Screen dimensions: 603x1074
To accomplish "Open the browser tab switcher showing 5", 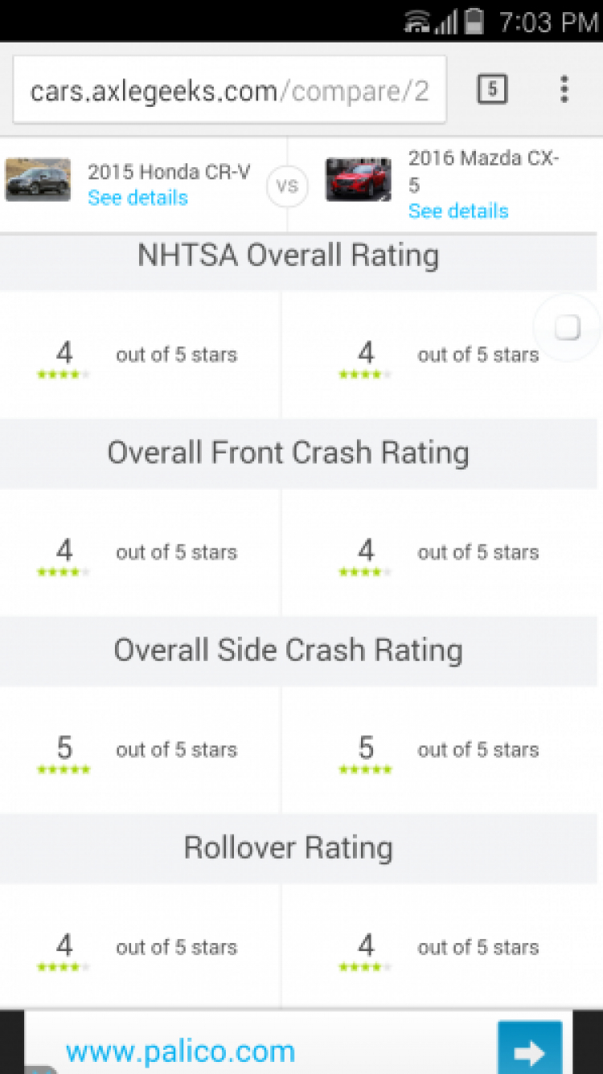I will pos(492,89).
